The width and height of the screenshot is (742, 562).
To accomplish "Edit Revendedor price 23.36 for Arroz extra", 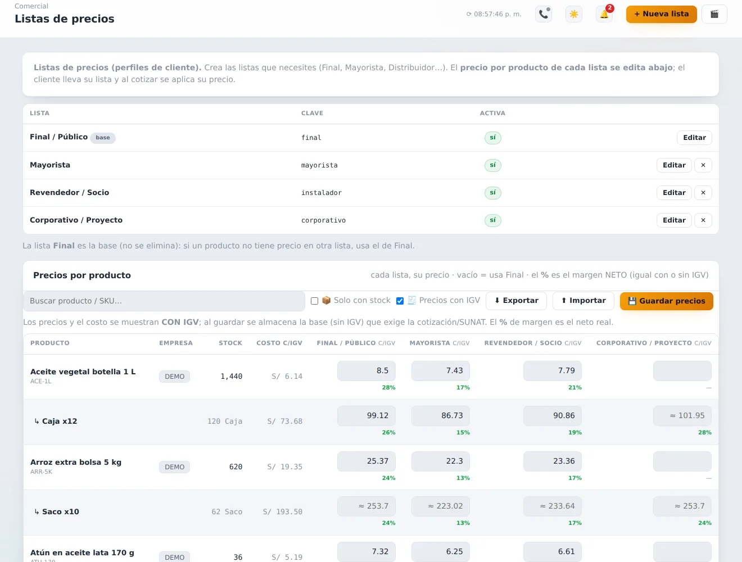I will [553, 461].
